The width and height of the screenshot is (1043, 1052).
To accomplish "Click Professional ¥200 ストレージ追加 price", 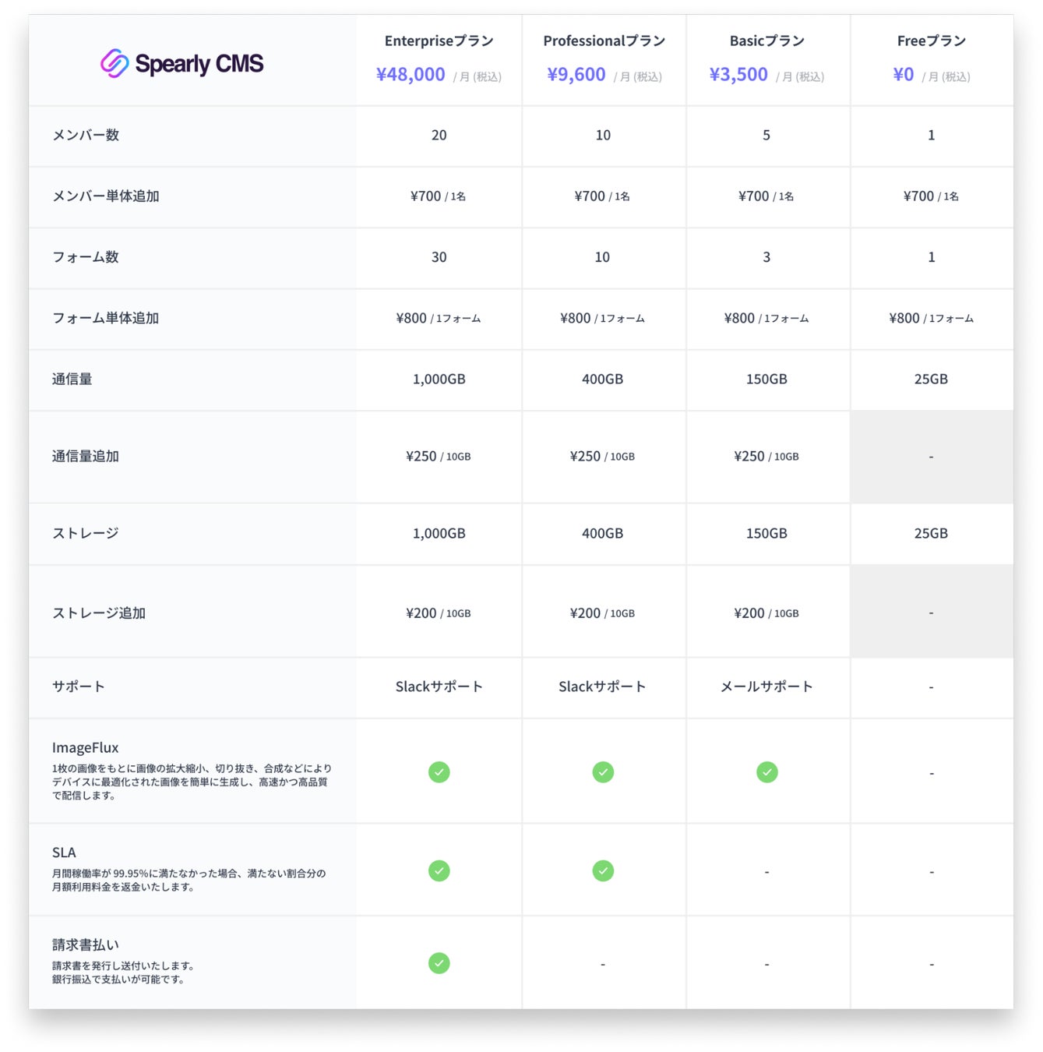I will [x=603, y=613].
